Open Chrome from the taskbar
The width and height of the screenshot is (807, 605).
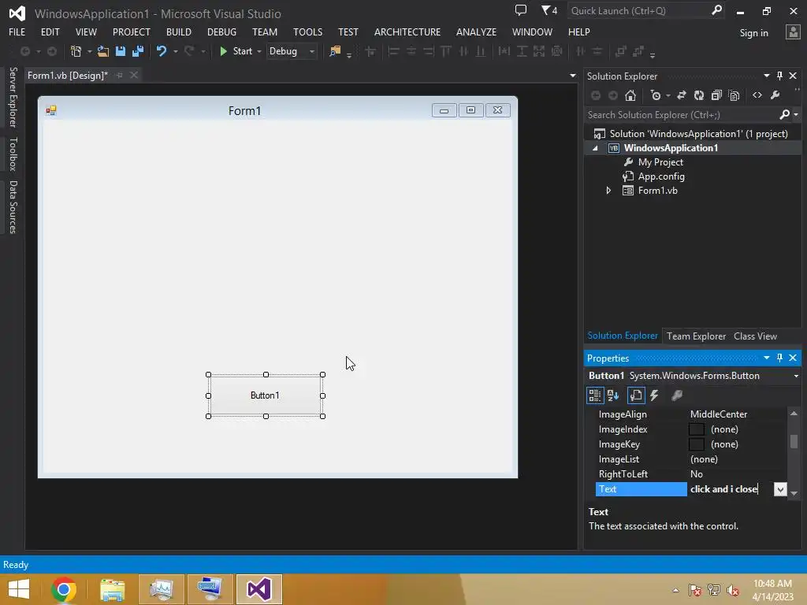click(63, 589)
